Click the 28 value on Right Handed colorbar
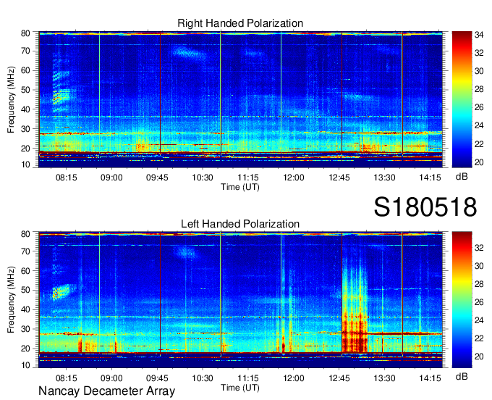This screenshot has width=492, height=400. click(x=479, y=89)
